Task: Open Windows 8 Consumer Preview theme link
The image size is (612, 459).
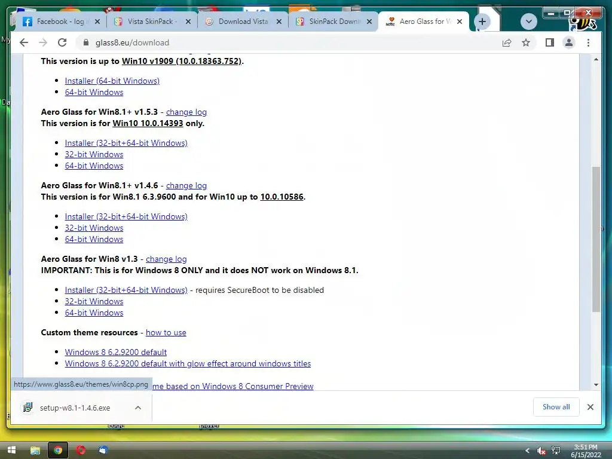Action: pos(233,386)
